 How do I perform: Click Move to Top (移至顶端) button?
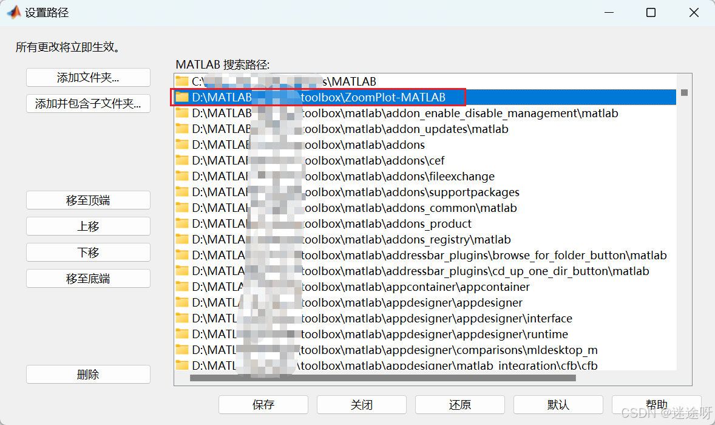88,200
